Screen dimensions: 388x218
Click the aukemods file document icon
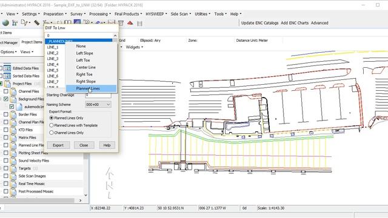(19, 107)
